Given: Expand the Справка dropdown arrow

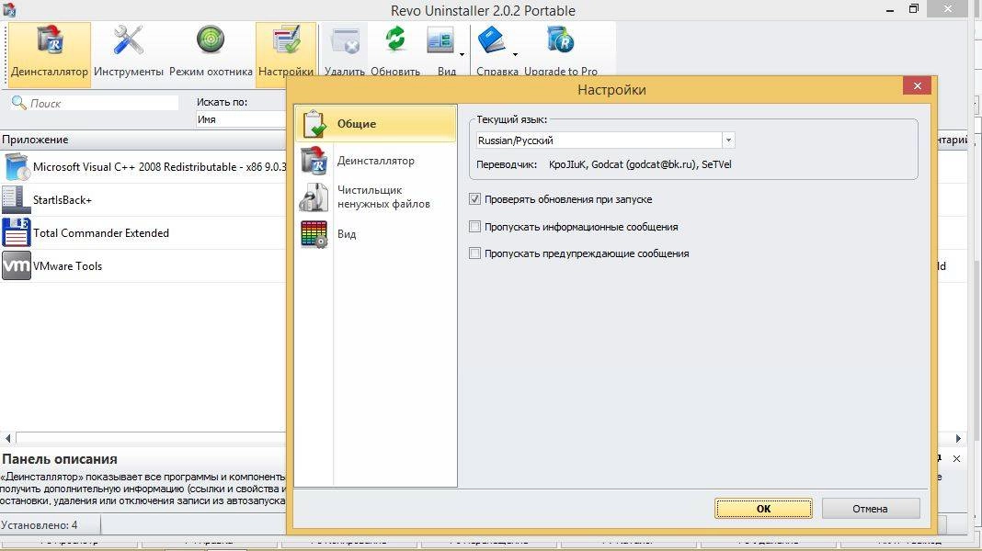Looking at the screenshot, I should point(516,54).
